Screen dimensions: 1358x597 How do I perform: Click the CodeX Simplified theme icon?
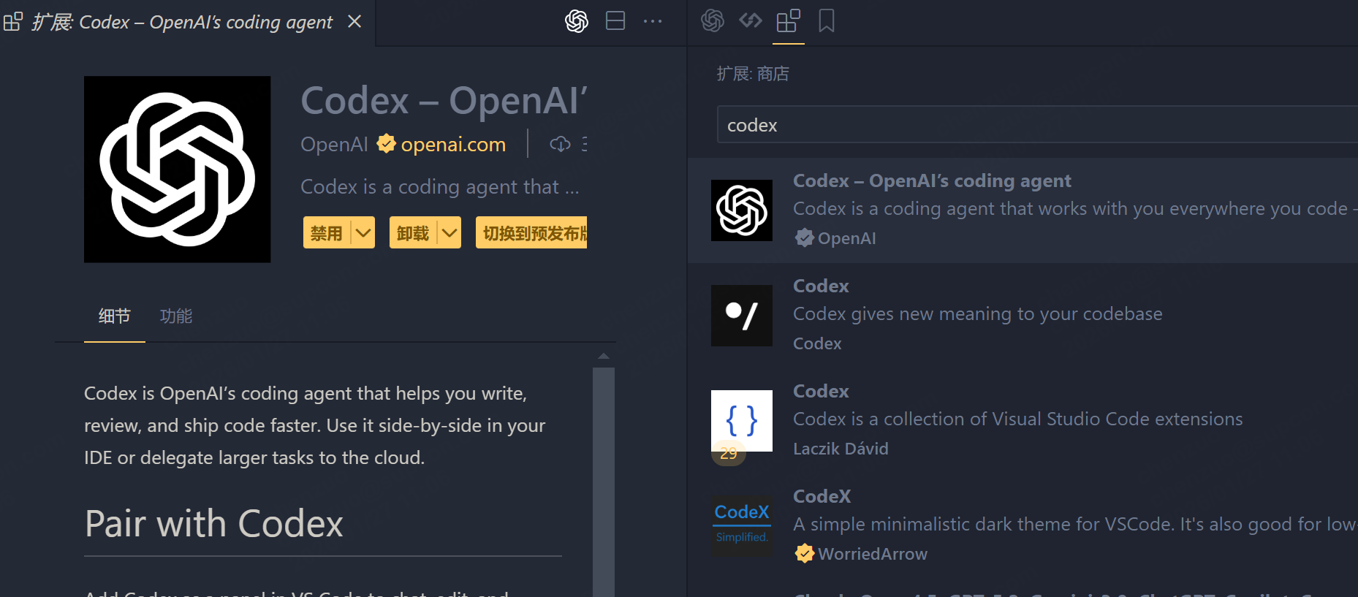coord(742,526)
